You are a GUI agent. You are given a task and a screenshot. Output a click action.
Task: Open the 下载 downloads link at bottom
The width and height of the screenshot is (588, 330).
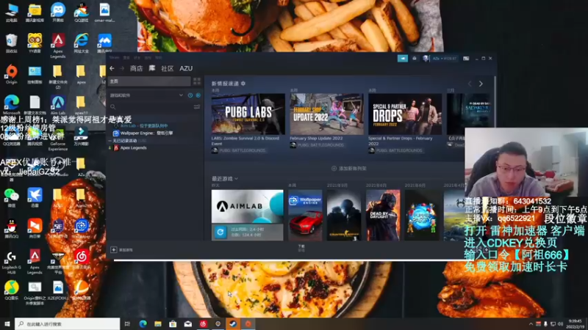pos(301,248)
